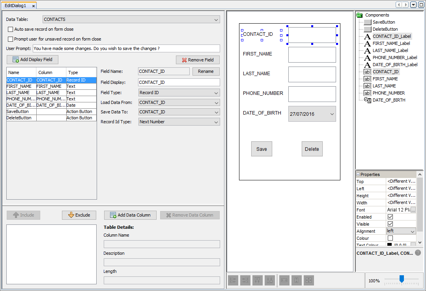Click the align left edges icon
Screen dimensions: 426x291
tap(233, 280)
